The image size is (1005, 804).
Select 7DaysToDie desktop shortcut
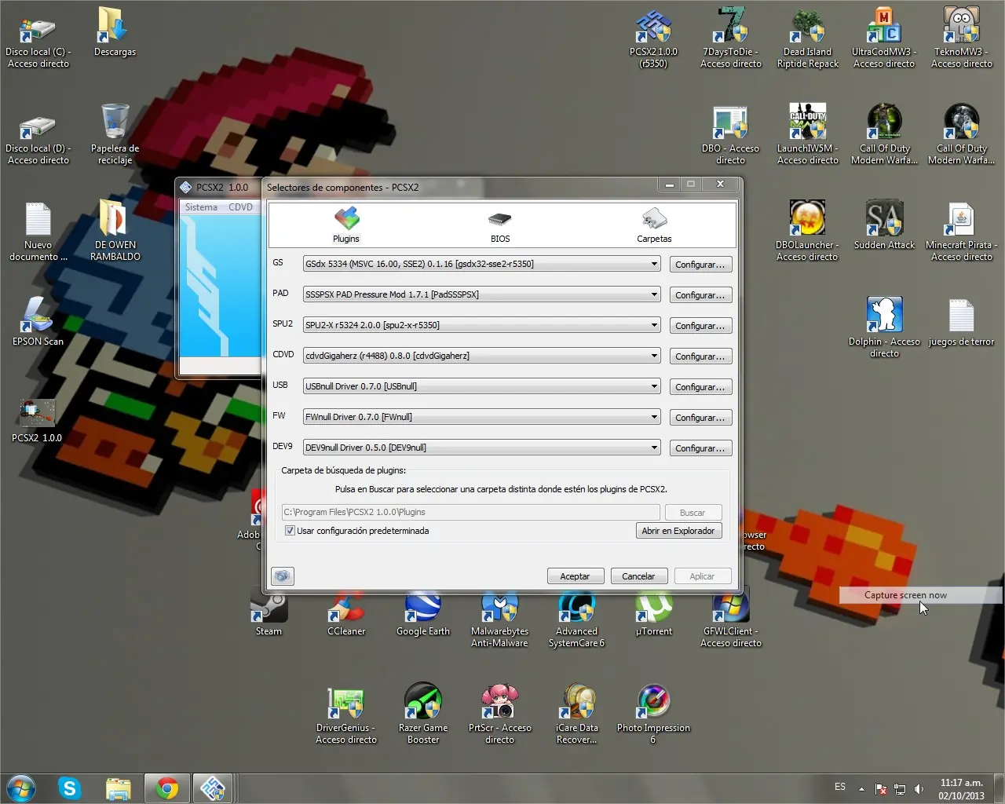731,38
